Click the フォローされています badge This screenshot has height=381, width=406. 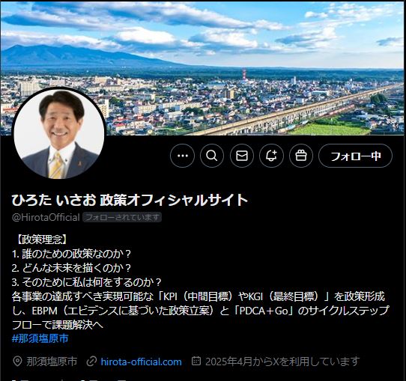point(122,217)
